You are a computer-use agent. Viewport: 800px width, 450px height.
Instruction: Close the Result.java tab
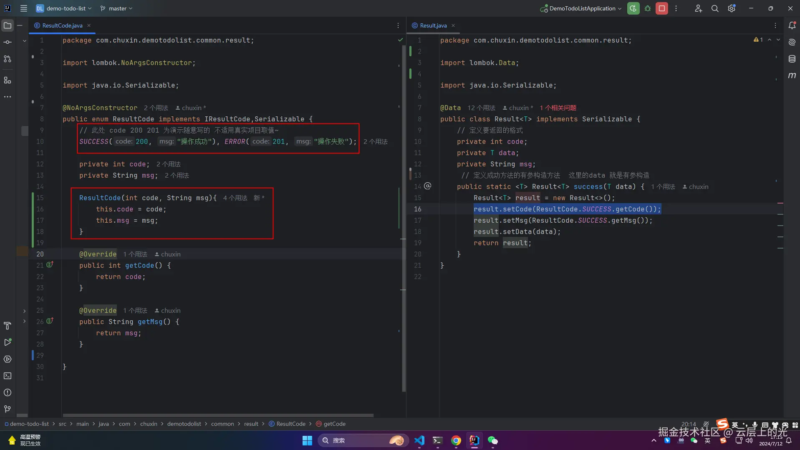[453, 25]
